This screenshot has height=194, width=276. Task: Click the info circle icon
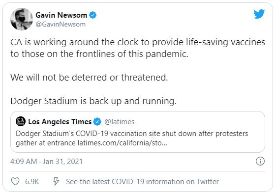coord(260,161)
